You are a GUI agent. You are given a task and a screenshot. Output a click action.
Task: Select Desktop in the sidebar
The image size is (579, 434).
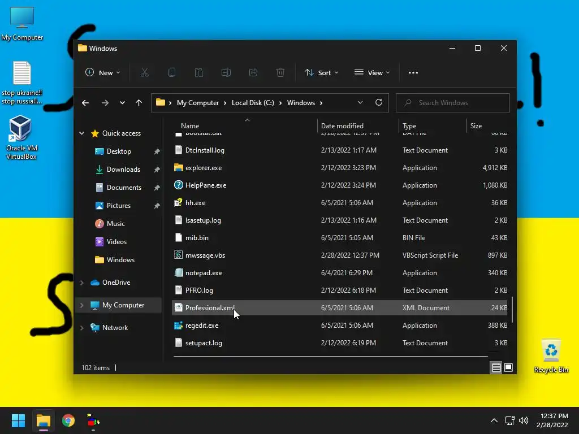coord(119,151)
